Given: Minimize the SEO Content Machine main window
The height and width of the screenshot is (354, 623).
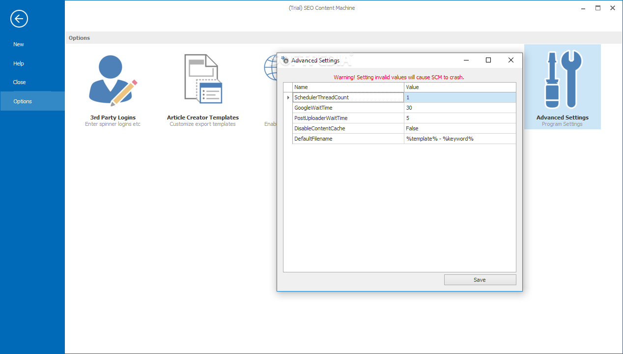Looking at the screenshot, I should pos(583,7).
